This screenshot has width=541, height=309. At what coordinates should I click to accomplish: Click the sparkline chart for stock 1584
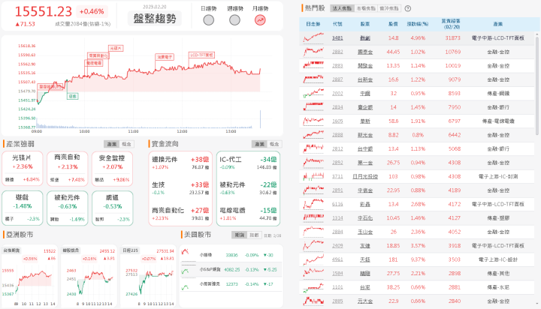click(313, 273)
